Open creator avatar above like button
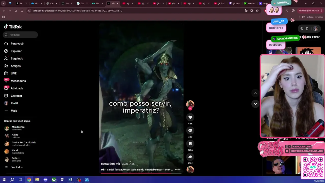The image size is (325, 183). pos(190,104)
